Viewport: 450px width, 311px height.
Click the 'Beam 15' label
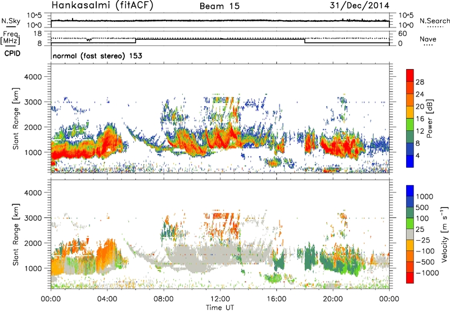point(219,6)
